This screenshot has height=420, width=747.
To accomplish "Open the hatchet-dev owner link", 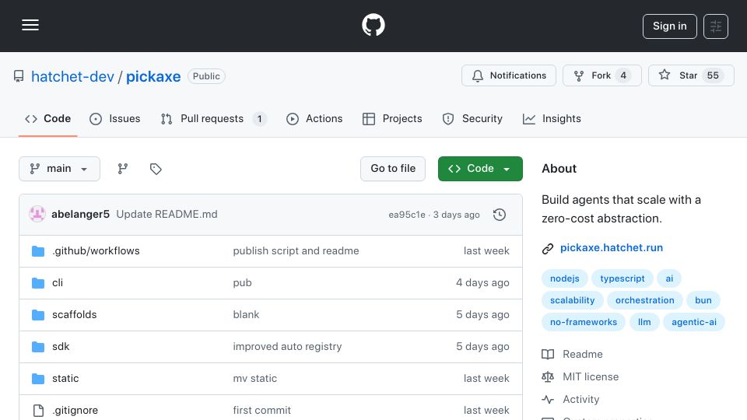I will point(72,77).
